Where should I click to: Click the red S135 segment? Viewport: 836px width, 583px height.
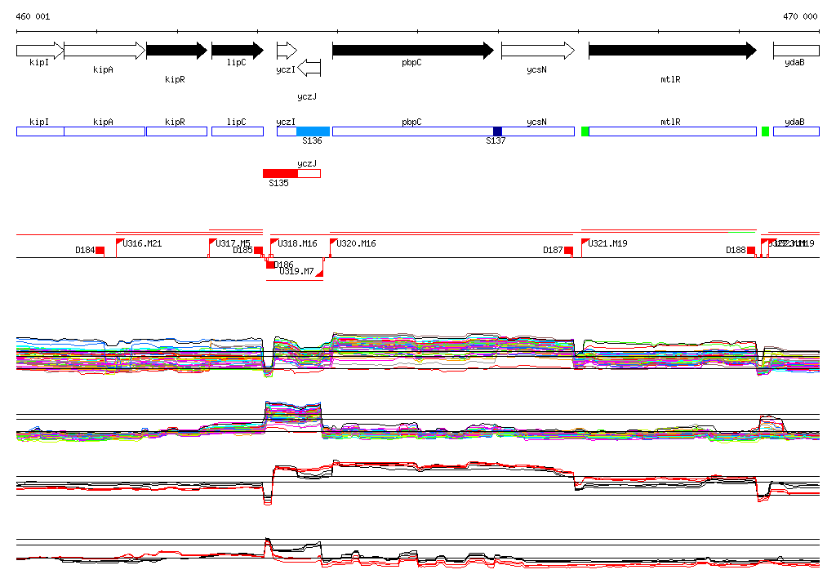tap(281, 173)
